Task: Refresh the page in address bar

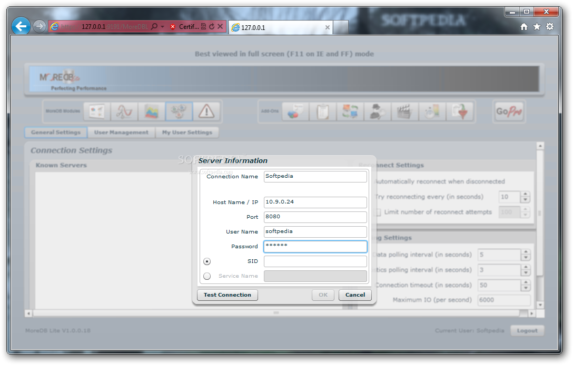Action: [212, 27]
